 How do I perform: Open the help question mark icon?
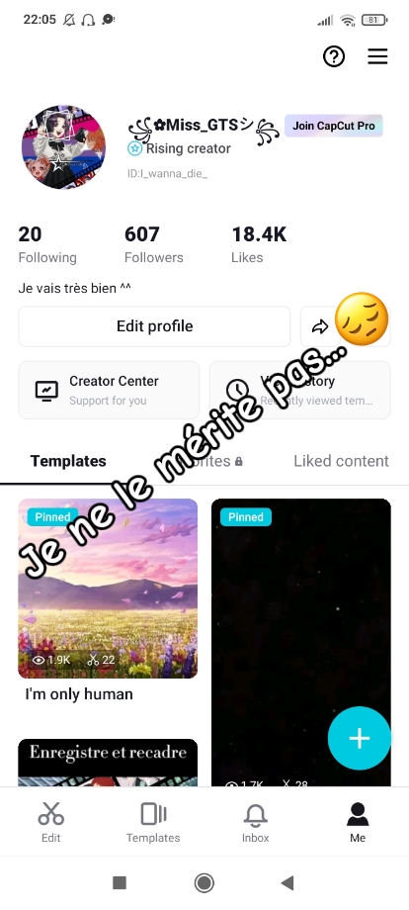334,56
